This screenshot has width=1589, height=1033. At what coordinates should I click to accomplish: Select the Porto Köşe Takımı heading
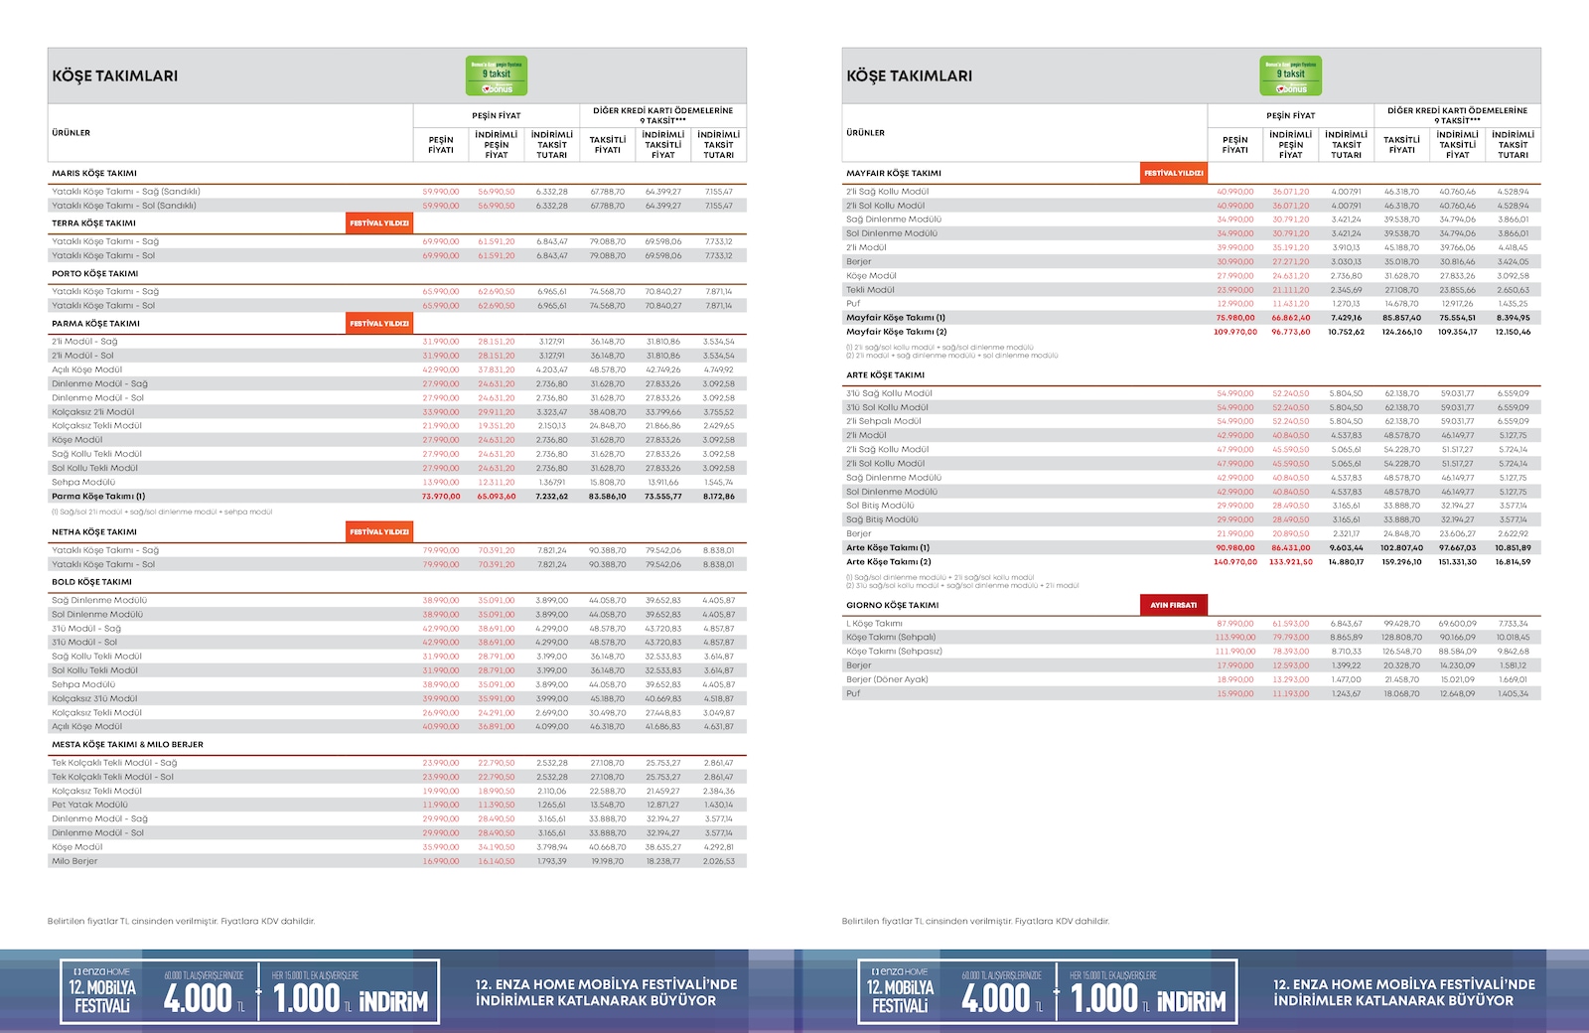click(x=95, y=273)
